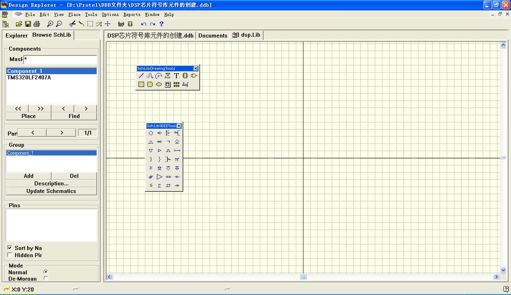Place the large IEEE triangle Inverter symbol
The width and height of the screenshot is (511, 295).
coord(160,177)
